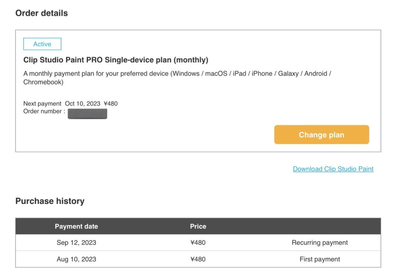Open the Download Clip Studio Paint link
The height and width of the screenshot is (275, 396).
[x=333, y=169]
